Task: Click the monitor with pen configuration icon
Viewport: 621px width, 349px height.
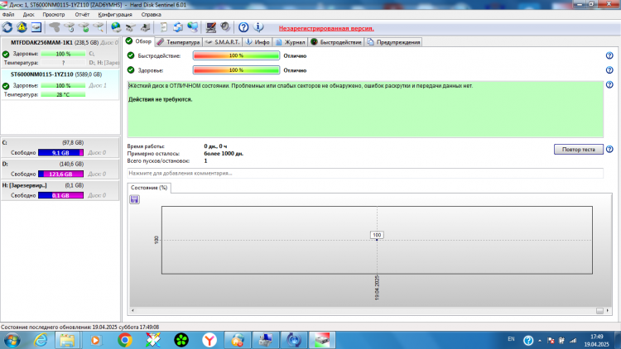Action: 210,27
